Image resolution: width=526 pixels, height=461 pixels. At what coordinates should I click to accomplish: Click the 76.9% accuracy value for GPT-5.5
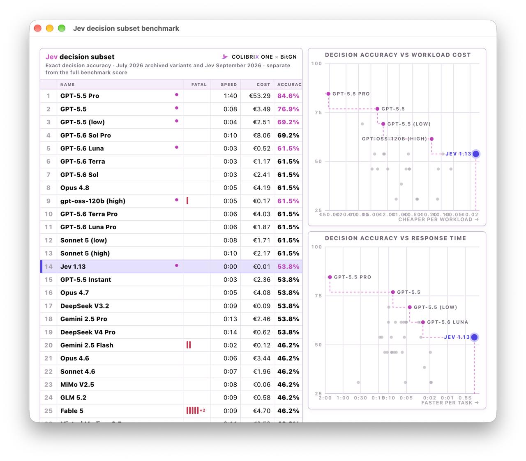pyautogui.click(x=288, y=109)
